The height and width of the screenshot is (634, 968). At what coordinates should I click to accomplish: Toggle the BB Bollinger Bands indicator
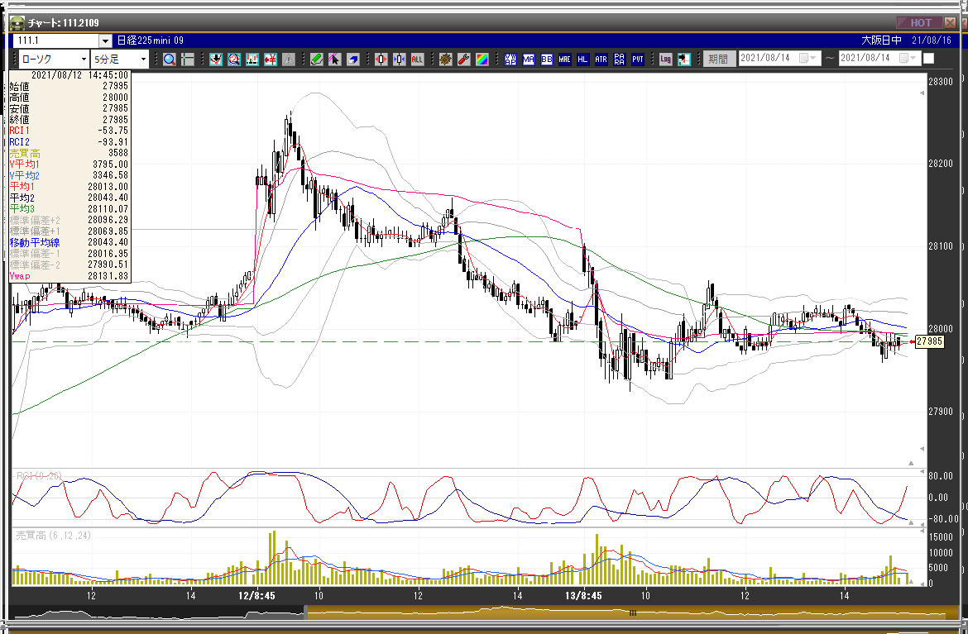click(547, 59)
